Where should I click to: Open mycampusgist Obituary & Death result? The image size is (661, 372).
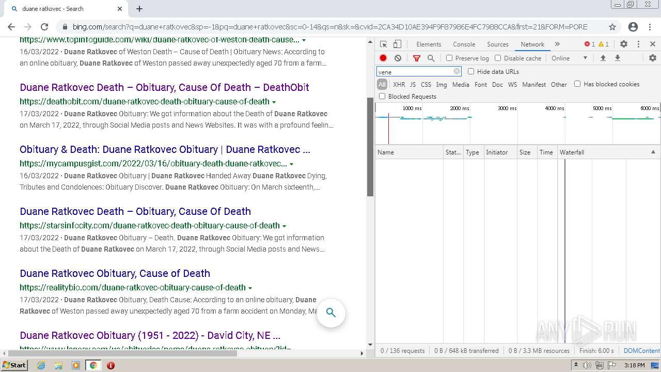click(x=165, y=149)
